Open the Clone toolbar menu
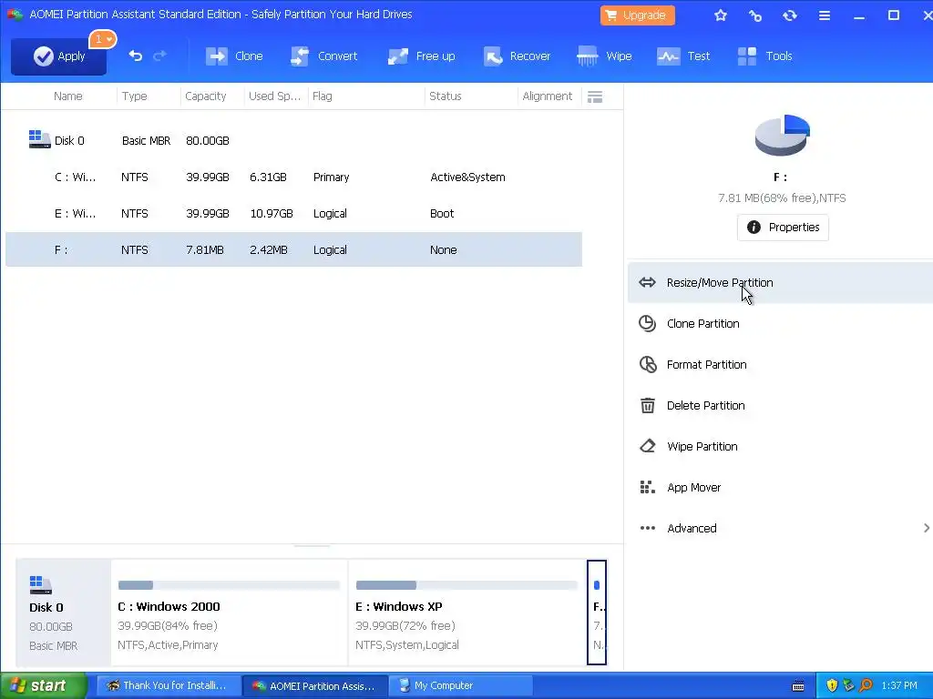Screen dimensions: 933x699 click(x=234, y=56)
